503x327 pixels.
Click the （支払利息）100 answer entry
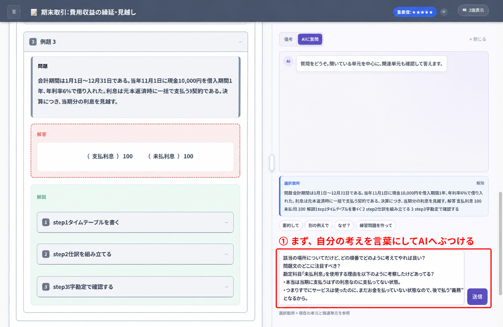pos(110,156)
